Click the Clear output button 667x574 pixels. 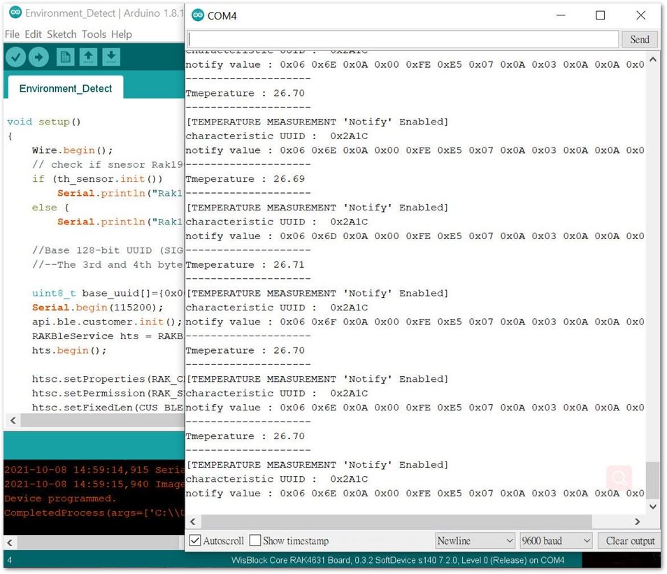(630, 541)
